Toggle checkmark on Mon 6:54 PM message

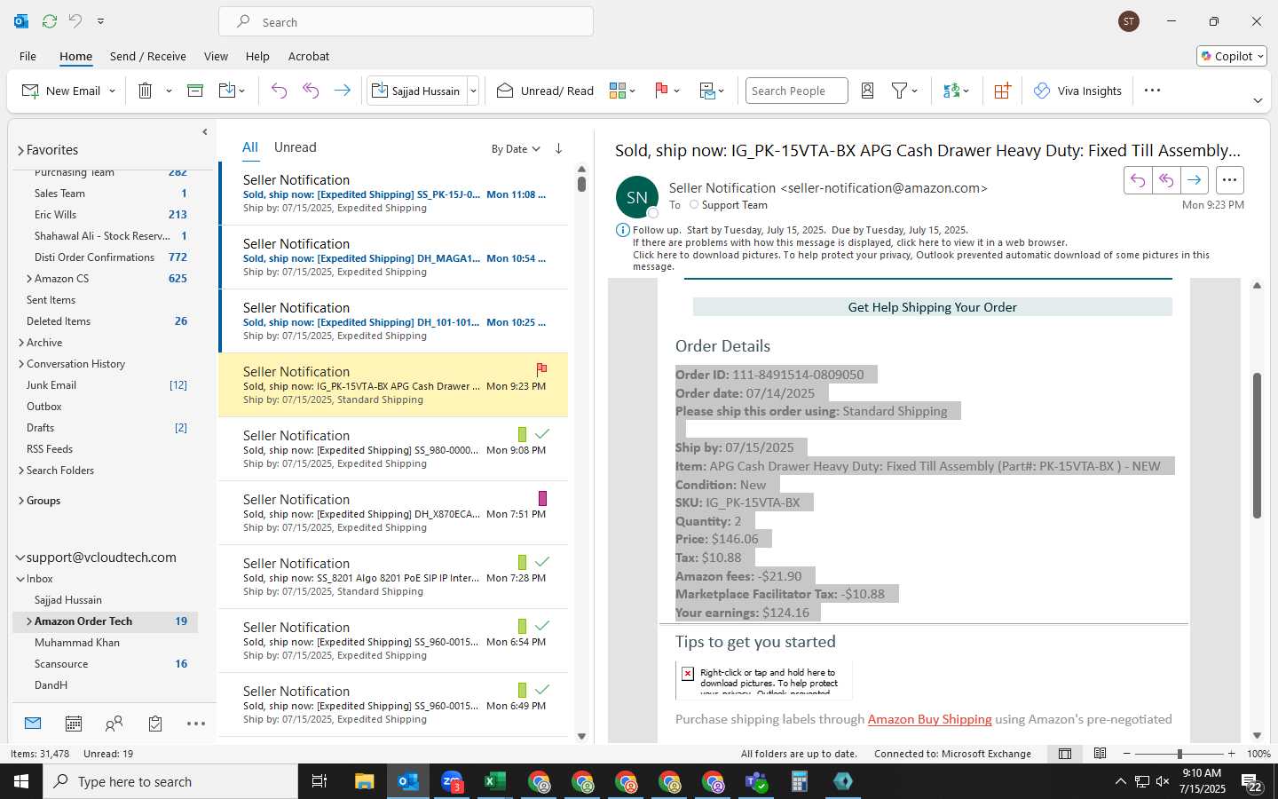tap(542, 626)
